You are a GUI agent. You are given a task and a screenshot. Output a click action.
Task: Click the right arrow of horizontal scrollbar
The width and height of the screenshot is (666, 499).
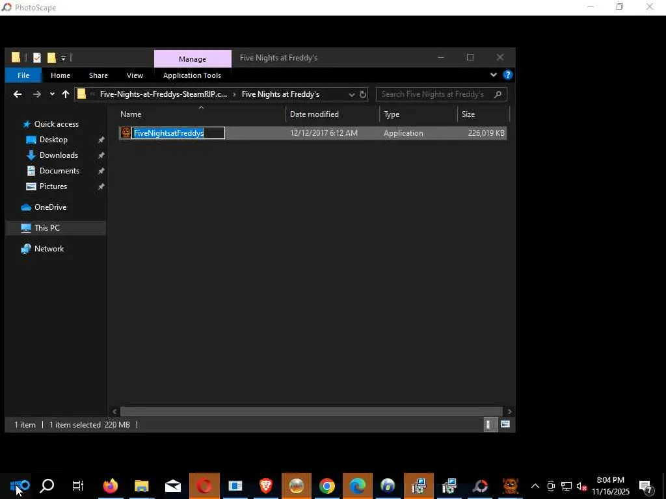pos(509,411)
